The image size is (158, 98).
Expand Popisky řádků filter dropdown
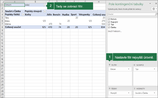23,15
